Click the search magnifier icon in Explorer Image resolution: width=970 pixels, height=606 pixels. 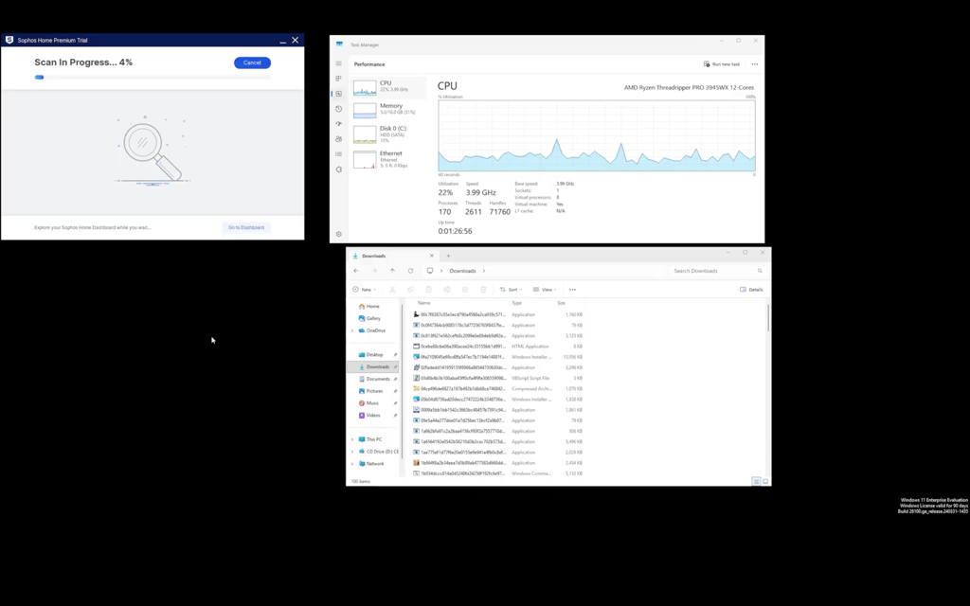(x=760, y=271)
